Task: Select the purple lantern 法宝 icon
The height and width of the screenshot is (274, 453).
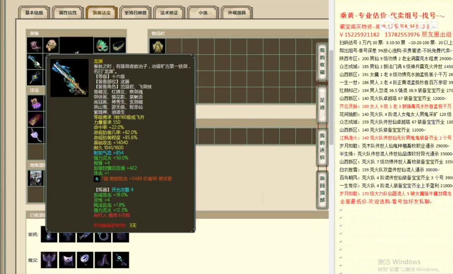Action: 36,103
